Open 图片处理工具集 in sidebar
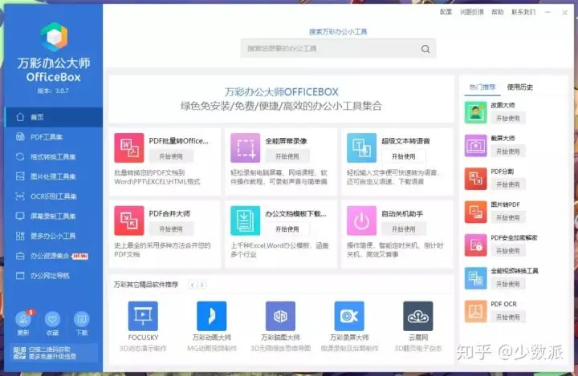 pyautogui.click(x=54, y=176)
